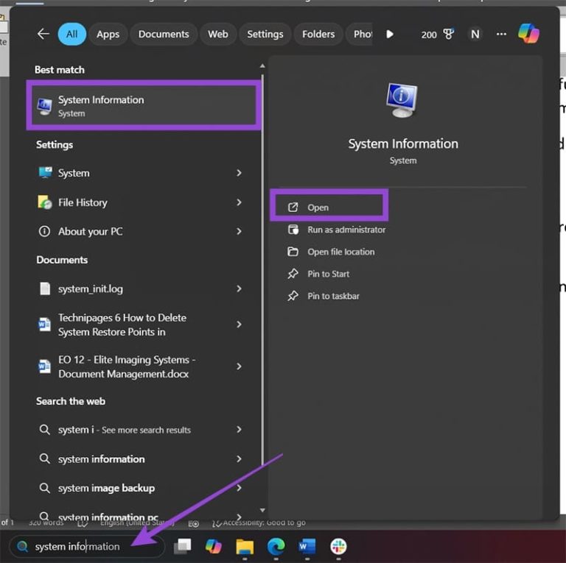Click Open for System Information
Screen dimensions: 566x563
(x=318, y=208)
